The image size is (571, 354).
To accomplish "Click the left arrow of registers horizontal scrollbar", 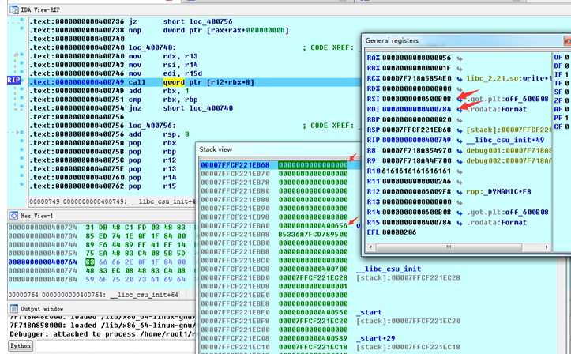I will 370,247.
